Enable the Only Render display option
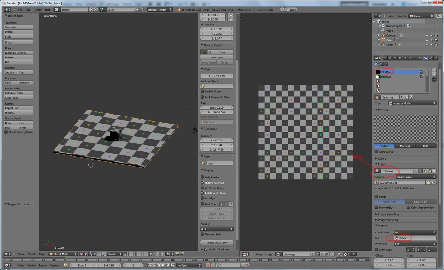The height and width of the screenshot is (270, 444). 202,177
